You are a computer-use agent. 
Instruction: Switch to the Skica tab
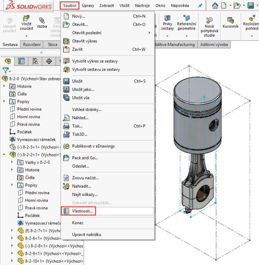52,45
